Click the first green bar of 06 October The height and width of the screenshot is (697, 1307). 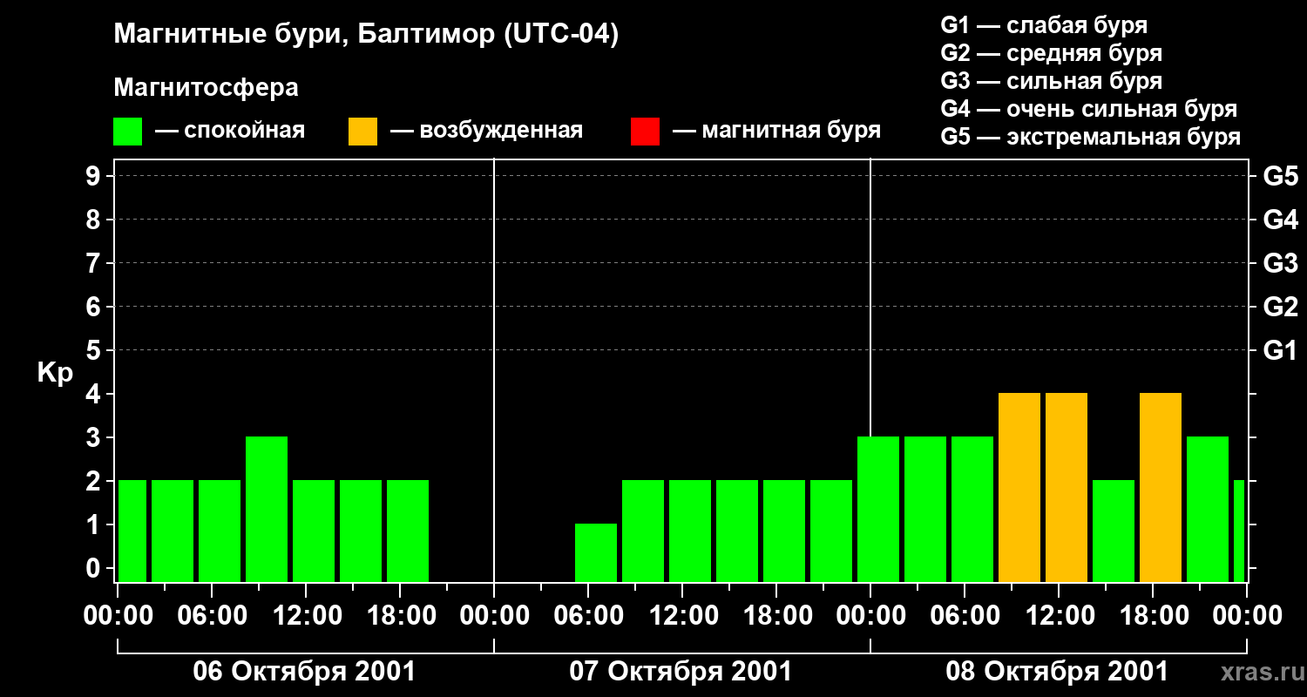[132, 531]
